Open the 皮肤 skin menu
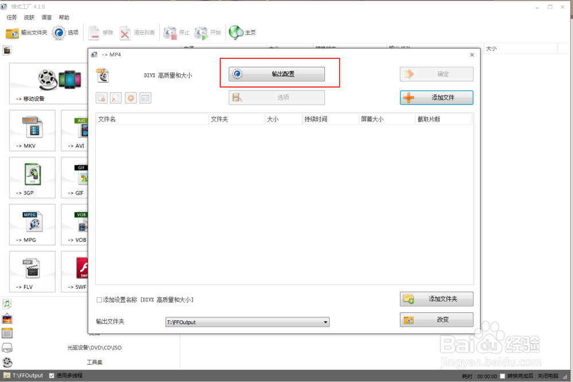 [29, 18]
